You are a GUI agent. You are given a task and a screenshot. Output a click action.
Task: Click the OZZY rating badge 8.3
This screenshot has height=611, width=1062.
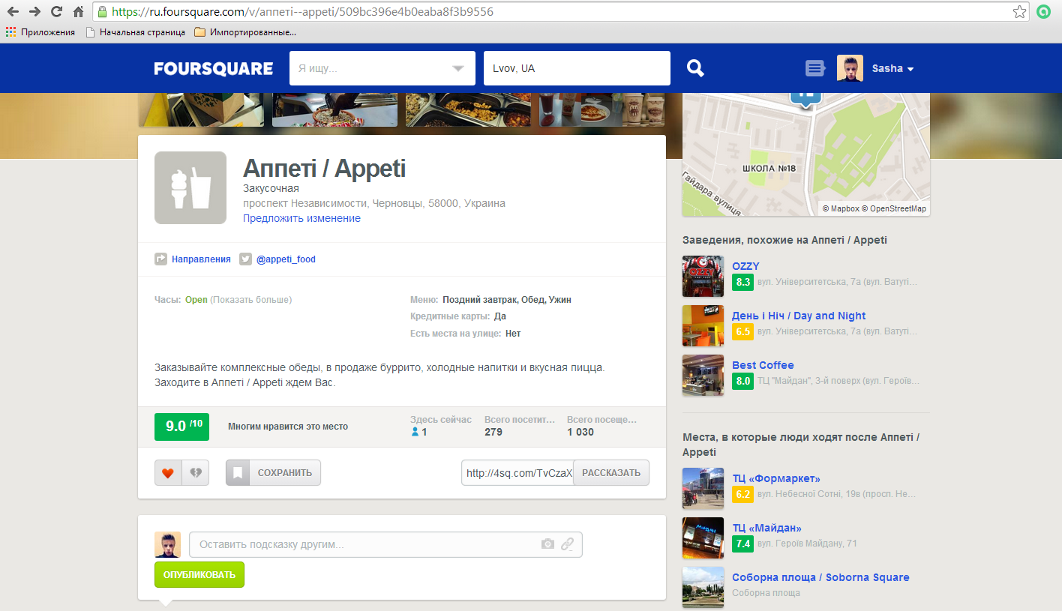click(742, 282)
